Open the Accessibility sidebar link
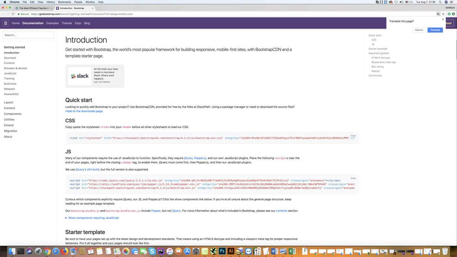This screenshot has height=257, width=457. click(x=11, y=94)
